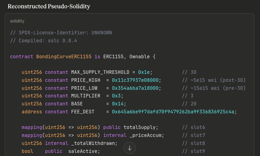Image resolution: width=260 pixels, height=156 pixels.
Task: Click the FEE_DEST constant name
Action: (83, 112)
